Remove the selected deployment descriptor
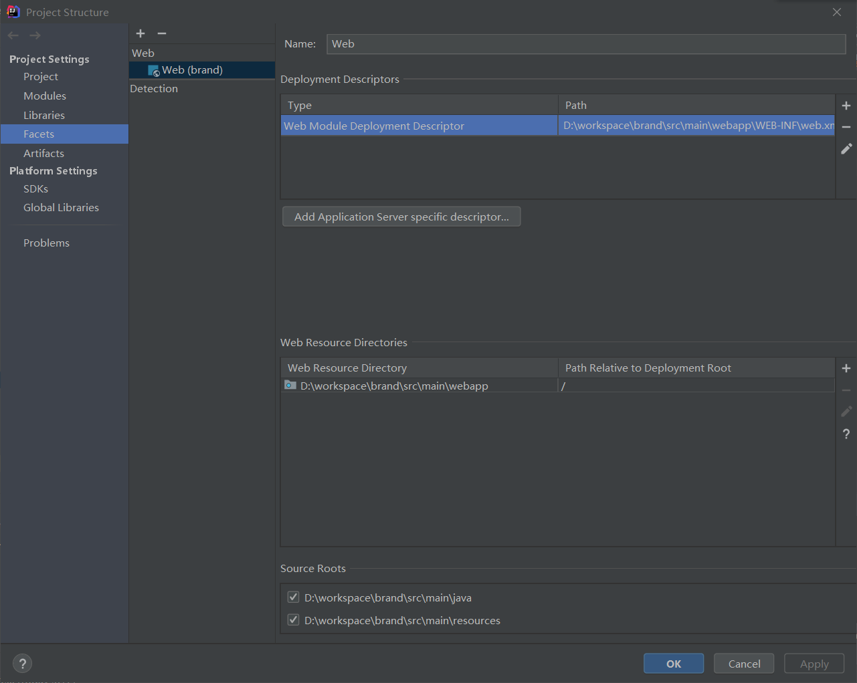The image size is (857, 683). (x=846, y=127)
